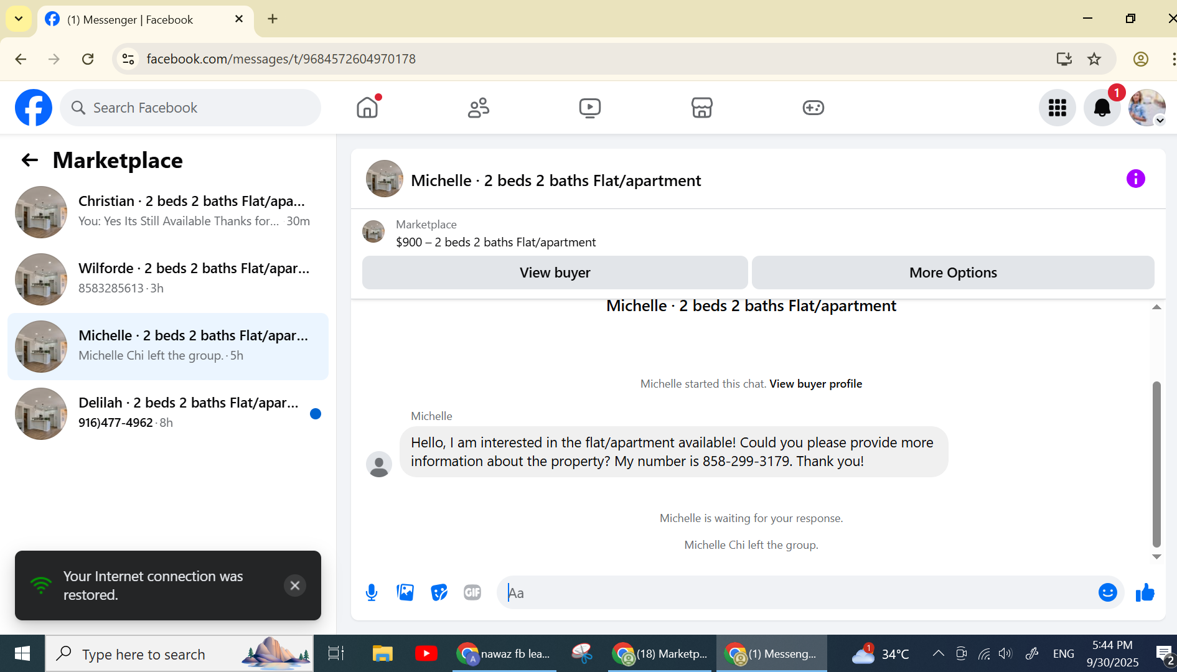The width and height of the screenshot is (1177, 672).
Task: Open the taskbar clock and date
Action: (x=1112, y=653)
